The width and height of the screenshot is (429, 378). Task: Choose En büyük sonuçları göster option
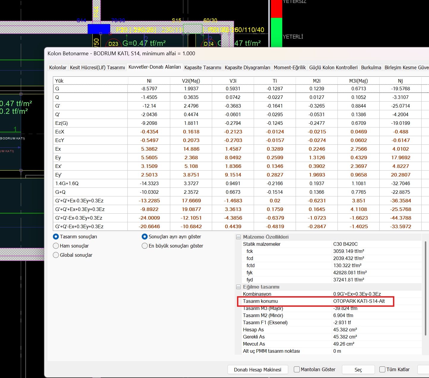[x=145, y=246]
